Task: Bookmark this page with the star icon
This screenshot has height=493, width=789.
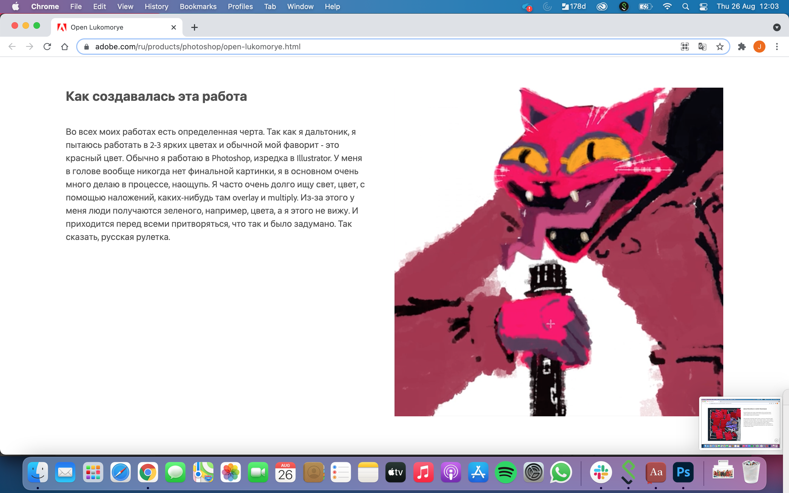Action: point(720,47)
